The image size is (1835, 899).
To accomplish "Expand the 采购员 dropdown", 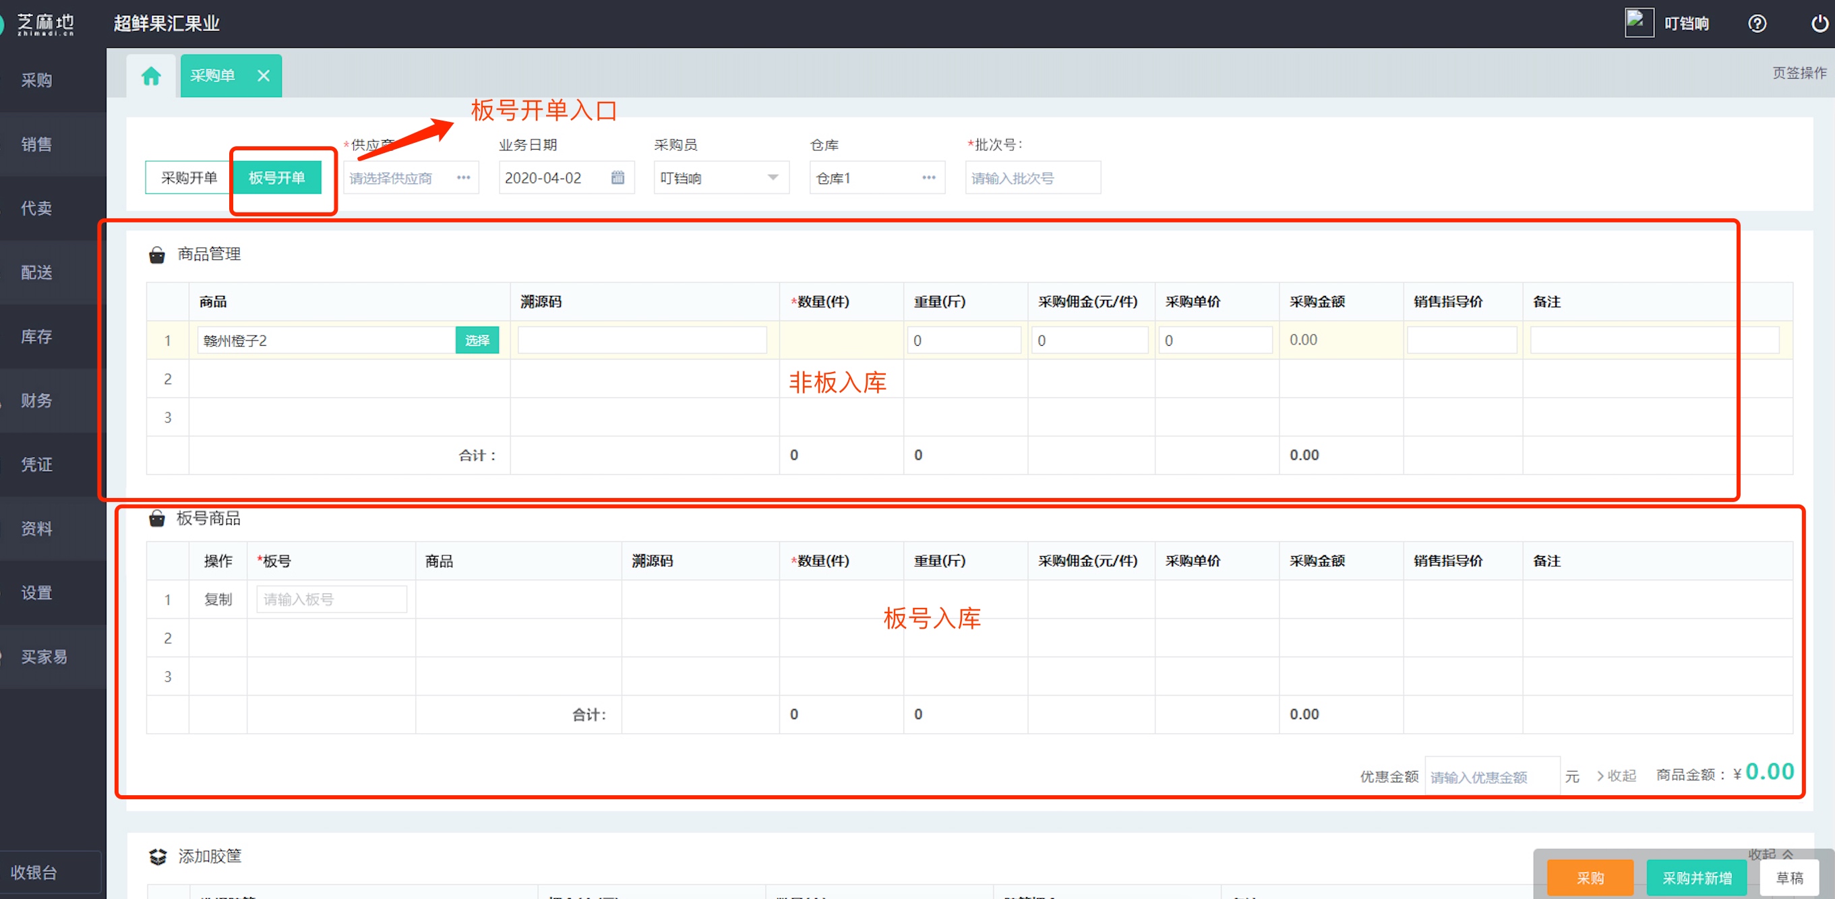I will coord(773,177).
